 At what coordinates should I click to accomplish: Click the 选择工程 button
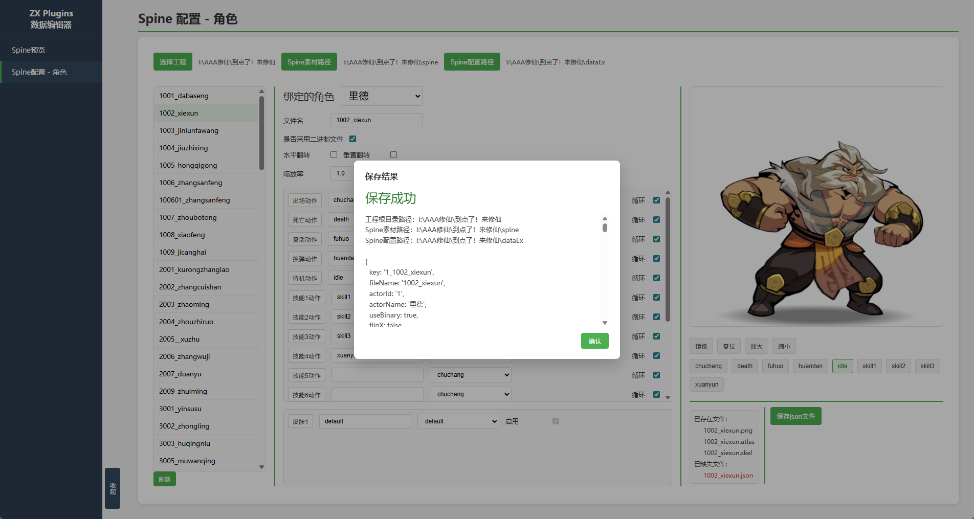tap(173, 62)
